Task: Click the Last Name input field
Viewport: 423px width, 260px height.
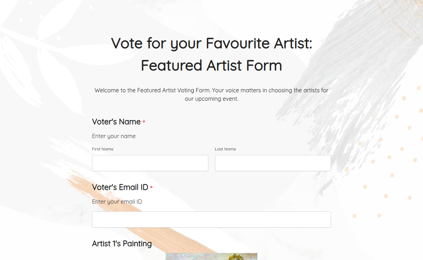Action: [x=273, y=163]
